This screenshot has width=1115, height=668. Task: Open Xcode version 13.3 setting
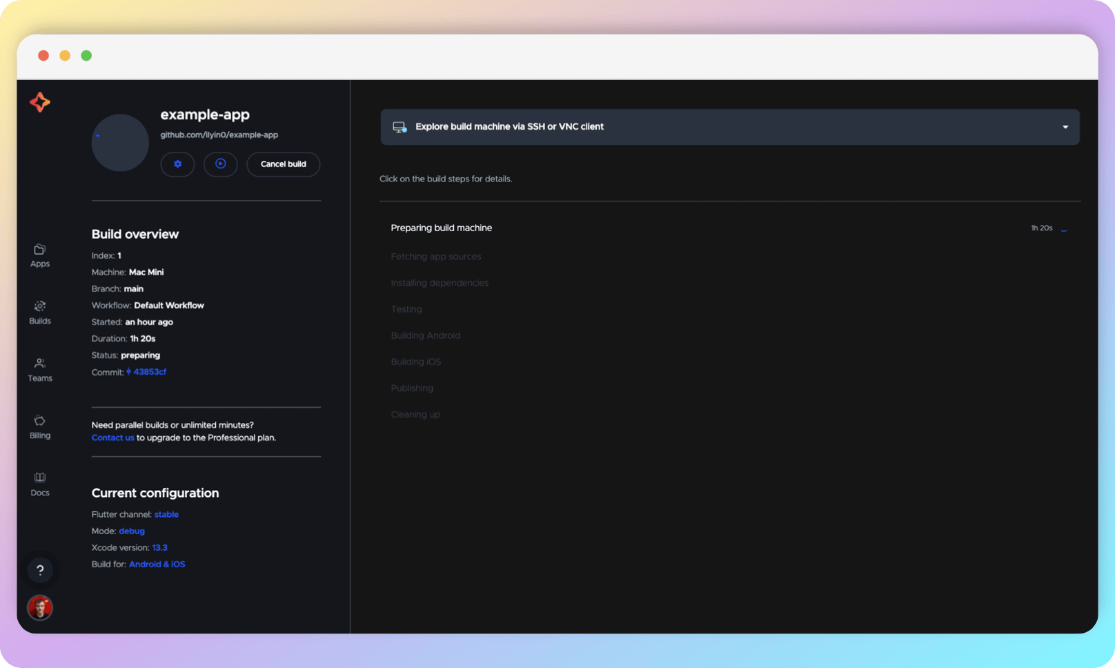pyautogui.click(x=160, y=547)
